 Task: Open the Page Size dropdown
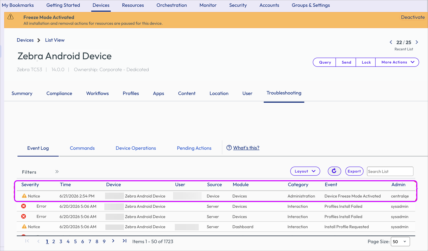click(400, 241)
